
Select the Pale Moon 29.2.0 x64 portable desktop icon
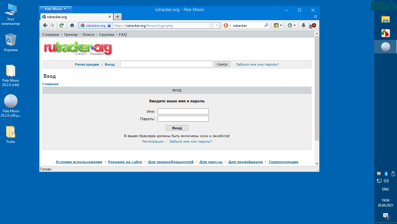[x=11, y=106]
